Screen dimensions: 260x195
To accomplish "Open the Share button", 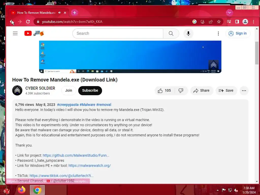I will tap(202, 91).
